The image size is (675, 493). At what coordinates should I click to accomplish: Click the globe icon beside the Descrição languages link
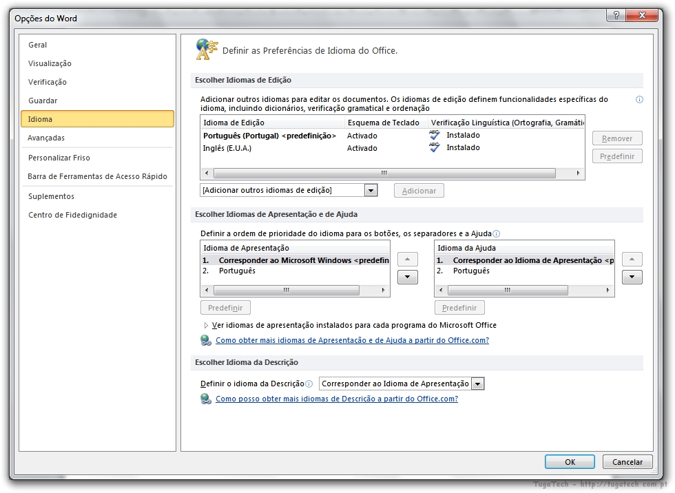point(206,399)
